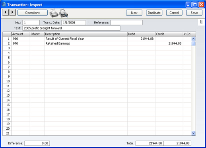
Task: Cancel changes to this transaction
Action: click(174, 13)
